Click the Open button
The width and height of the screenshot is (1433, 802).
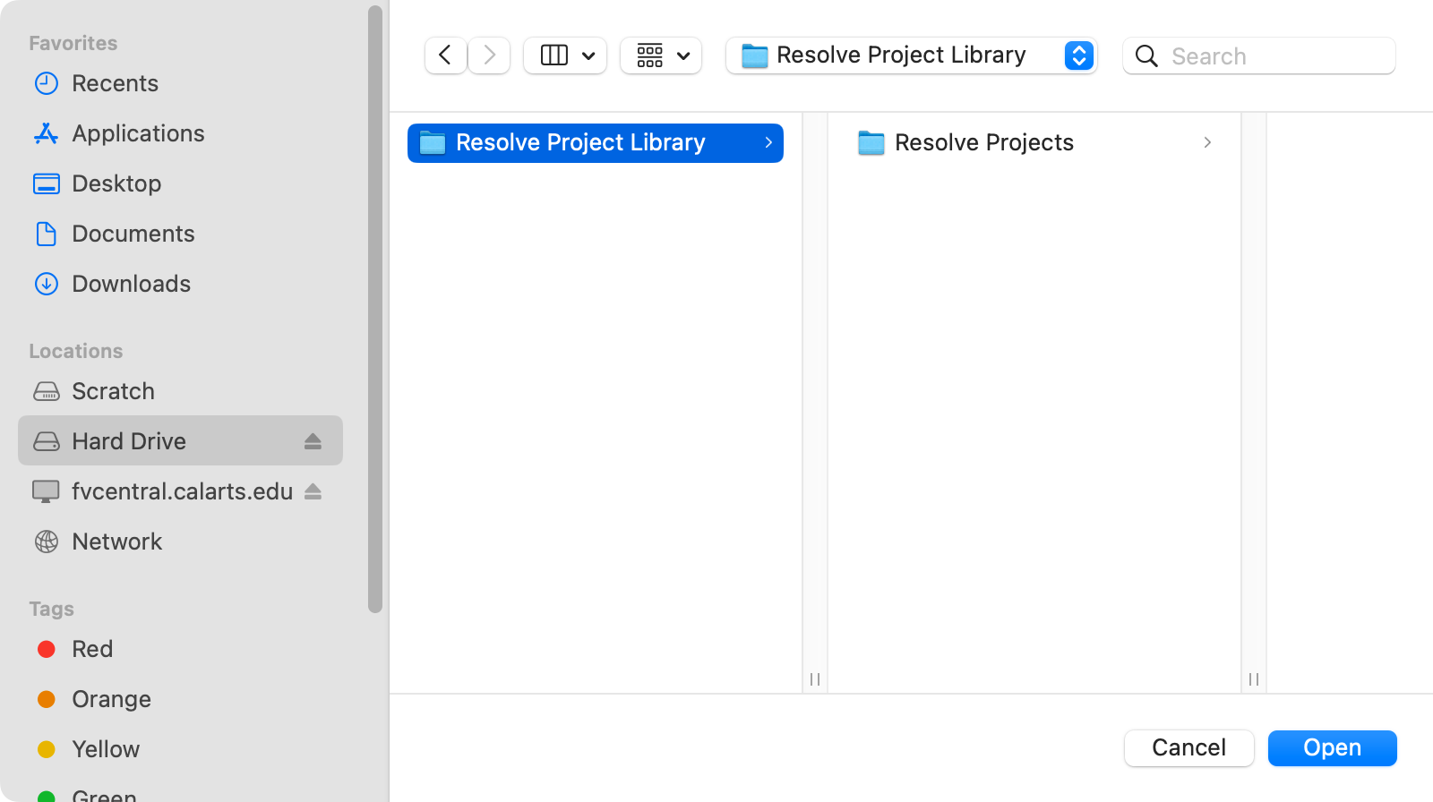[1333, 748]
